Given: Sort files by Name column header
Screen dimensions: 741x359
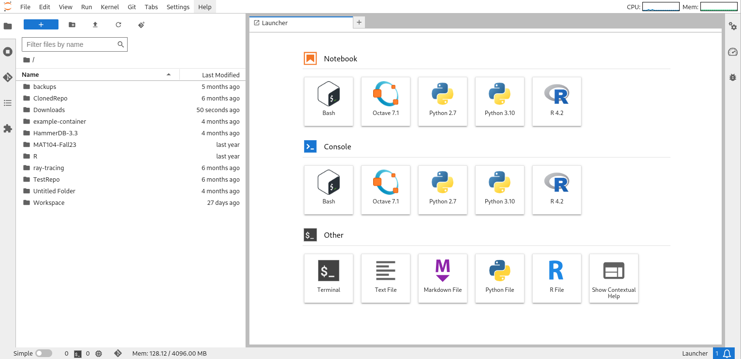Looking at the screenshot, I should pos(98,75).
